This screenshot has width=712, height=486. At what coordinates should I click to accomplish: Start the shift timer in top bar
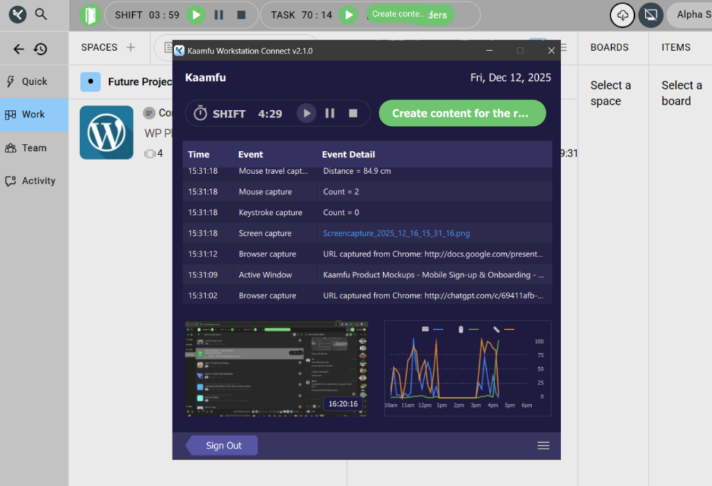click(196, 15)
